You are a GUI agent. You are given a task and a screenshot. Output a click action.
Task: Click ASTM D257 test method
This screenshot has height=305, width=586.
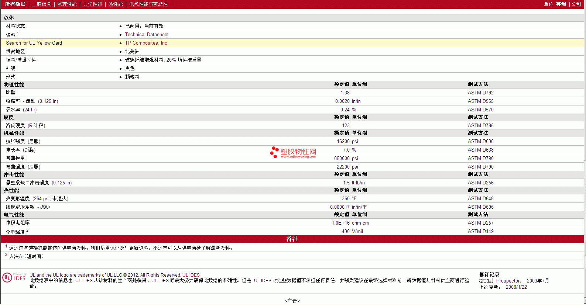coord(480,223)
